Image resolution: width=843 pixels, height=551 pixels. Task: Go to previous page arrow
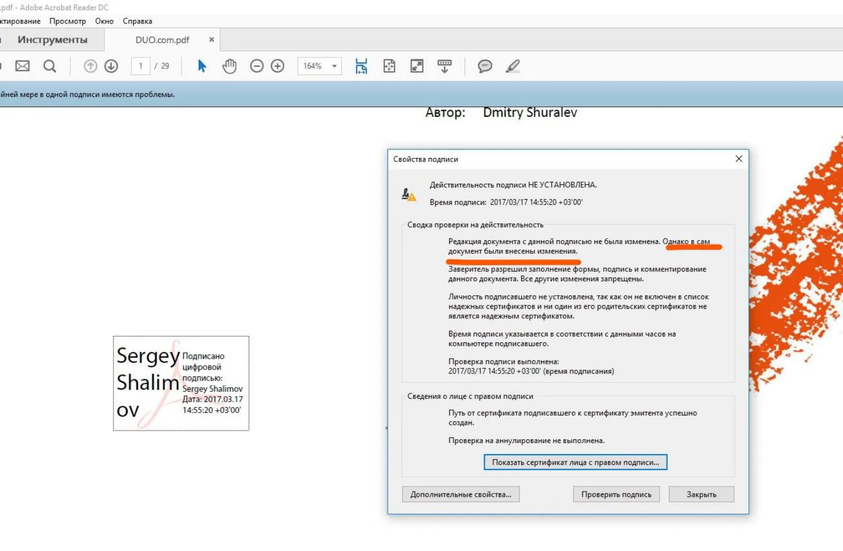pyautogui.click(x=90, y=66)
